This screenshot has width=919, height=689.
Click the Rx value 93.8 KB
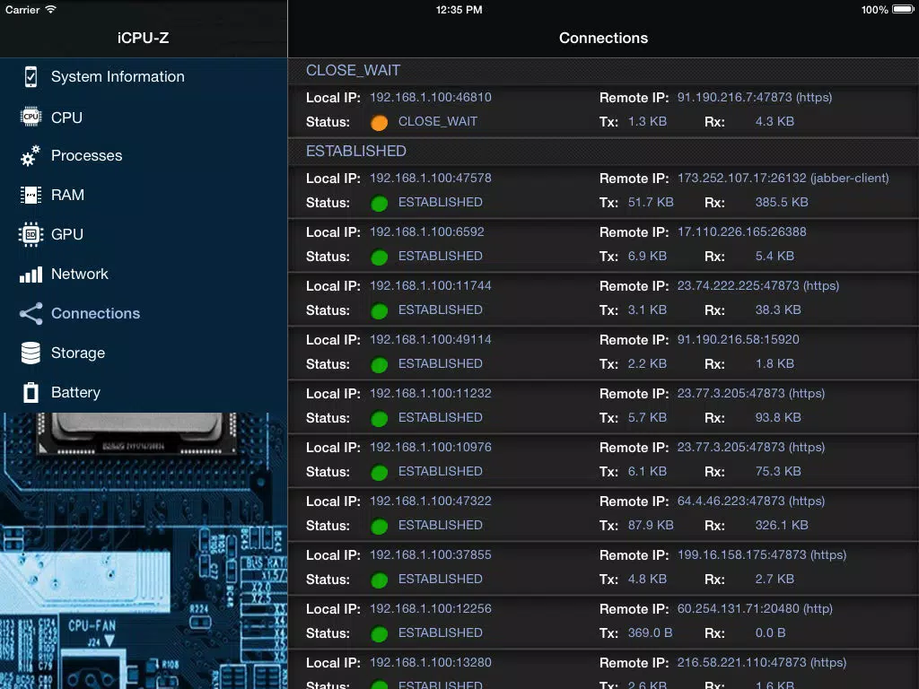[778, 418]
